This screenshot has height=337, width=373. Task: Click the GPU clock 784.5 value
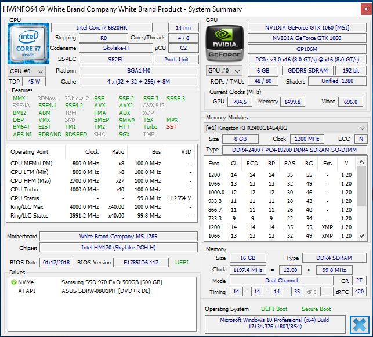click(x=240, y=102)
